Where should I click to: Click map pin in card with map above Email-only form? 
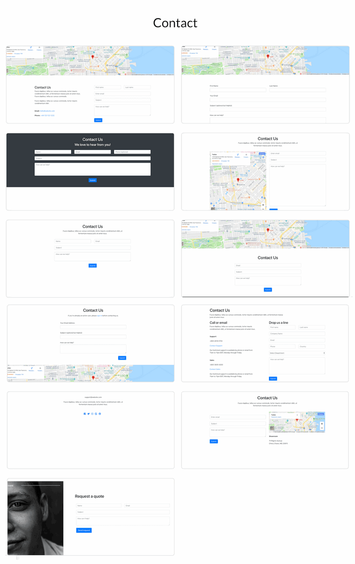tap(268, 231)
